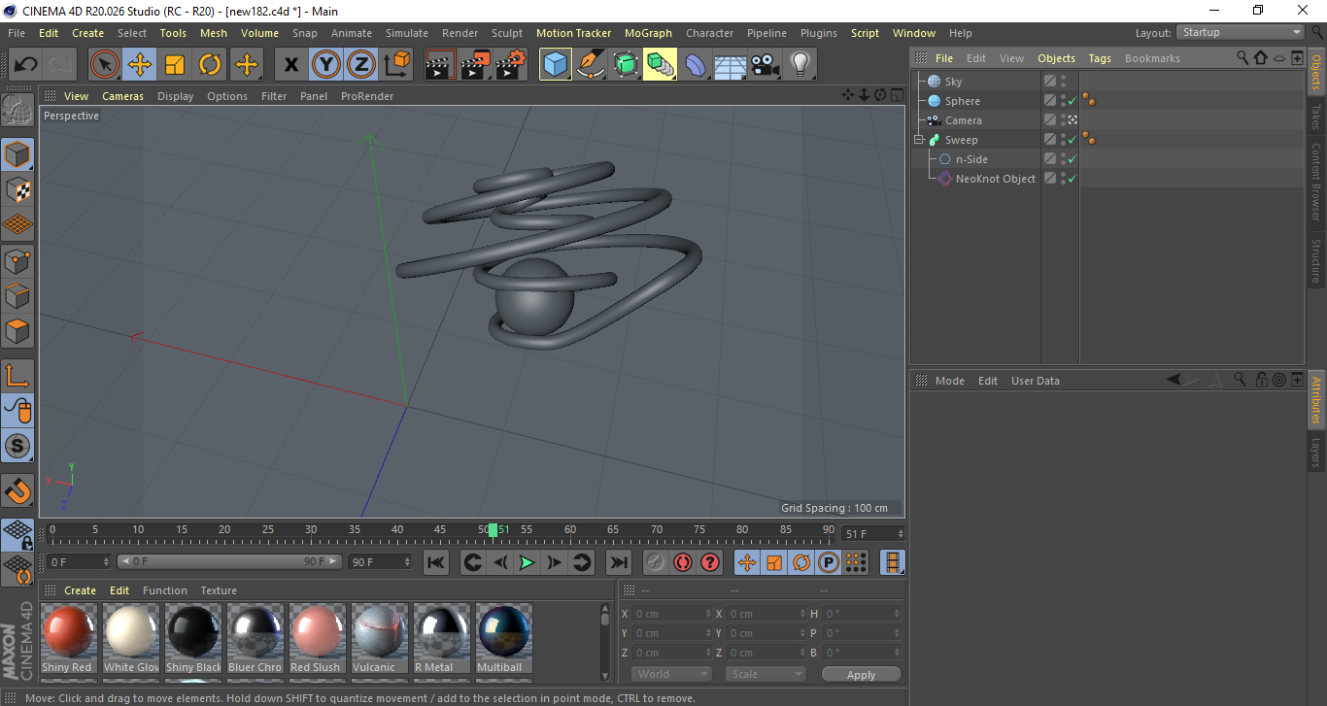The height and width of the screenshot is (706, 1327).
Task: Activate the Rotate tool
Action: point(210,65)
